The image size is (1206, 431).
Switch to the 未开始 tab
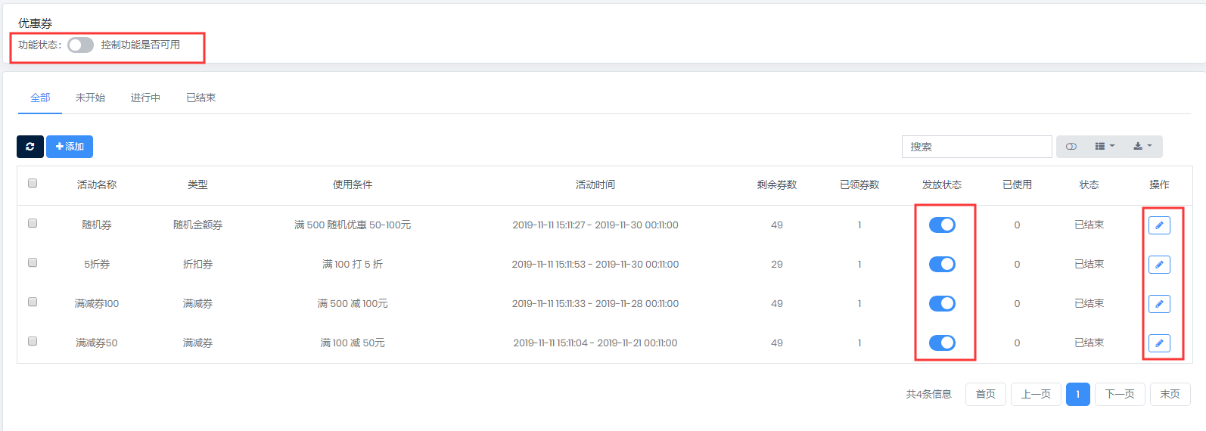(x=90, y=98)
